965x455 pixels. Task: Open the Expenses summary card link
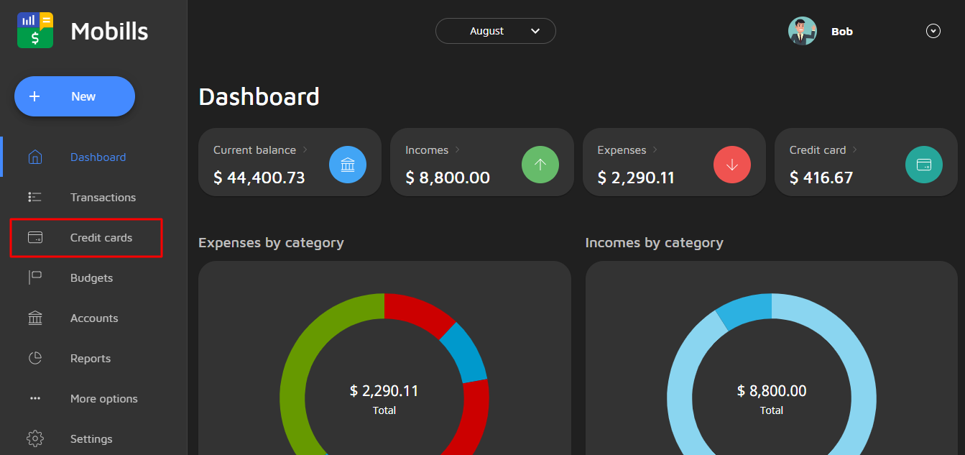click(622, 150)
